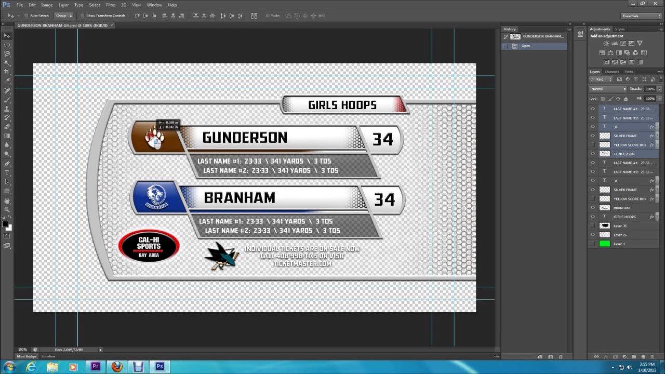Open the Auto-Select Group dropdown
The width and height of the screenshot is (665, 374).
(64, 16)
